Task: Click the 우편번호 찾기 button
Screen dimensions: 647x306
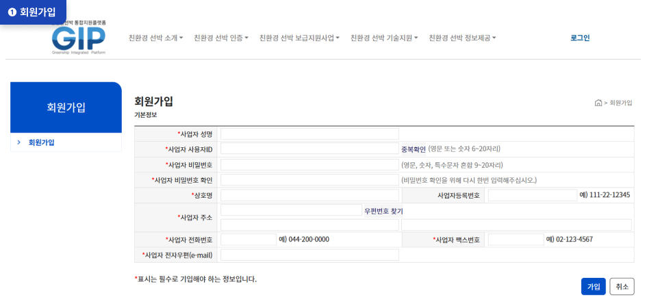Action: pyautogui.click(x=383, y=211)
